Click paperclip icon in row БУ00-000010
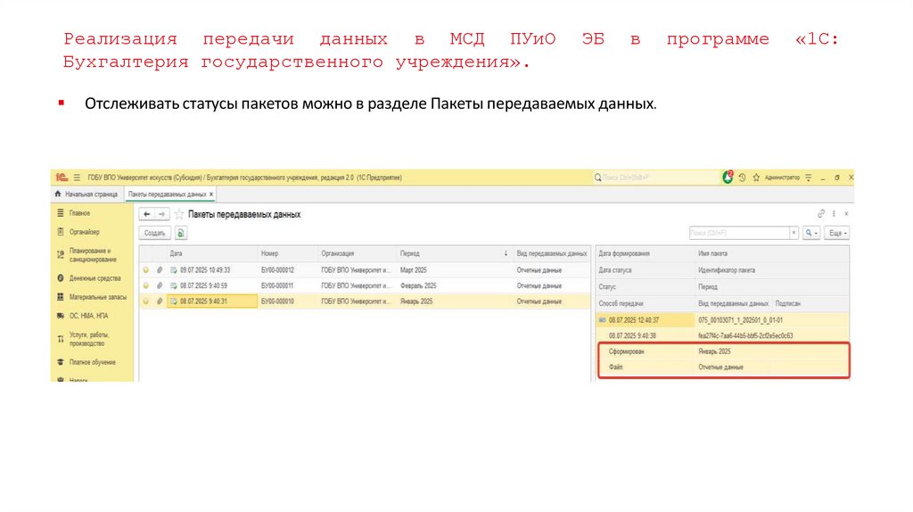 coord(159,301)
